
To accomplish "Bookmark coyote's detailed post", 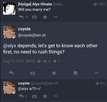I will click(x=75, y=73).
